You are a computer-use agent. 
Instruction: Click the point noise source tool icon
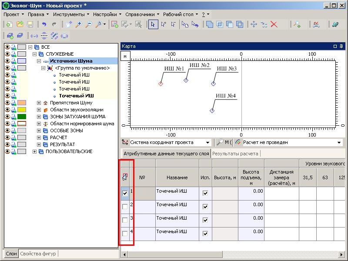point(34,36)
